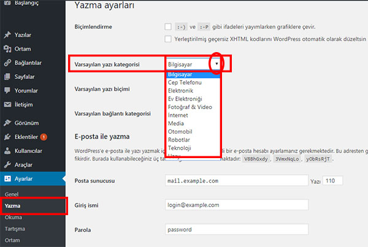368x247 pixels.
Task: Choose Cep Telefonu from the category list
Action: (193, 83)
